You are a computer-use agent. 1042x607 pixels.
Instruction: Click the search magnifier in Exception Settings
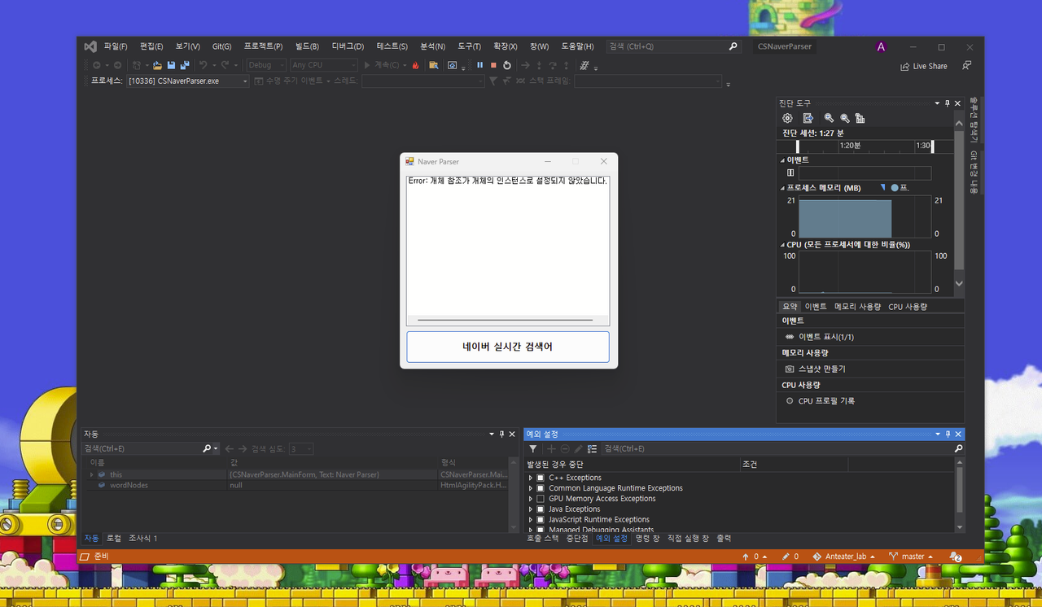tap(958, 448)
